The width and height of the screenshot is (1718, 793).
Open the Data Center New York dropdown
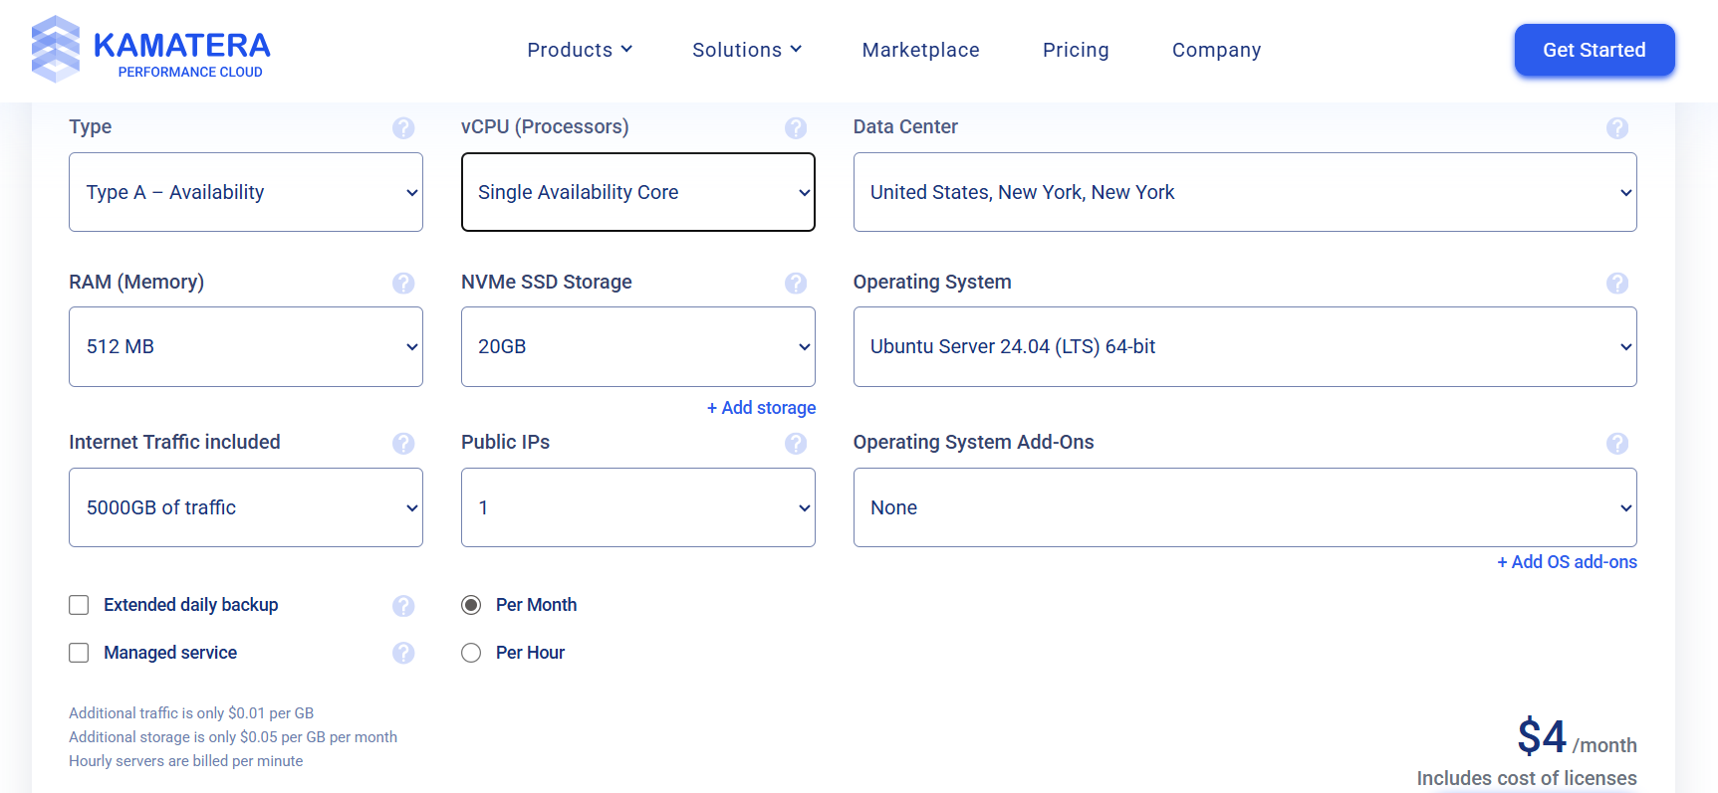[1245, 192]
